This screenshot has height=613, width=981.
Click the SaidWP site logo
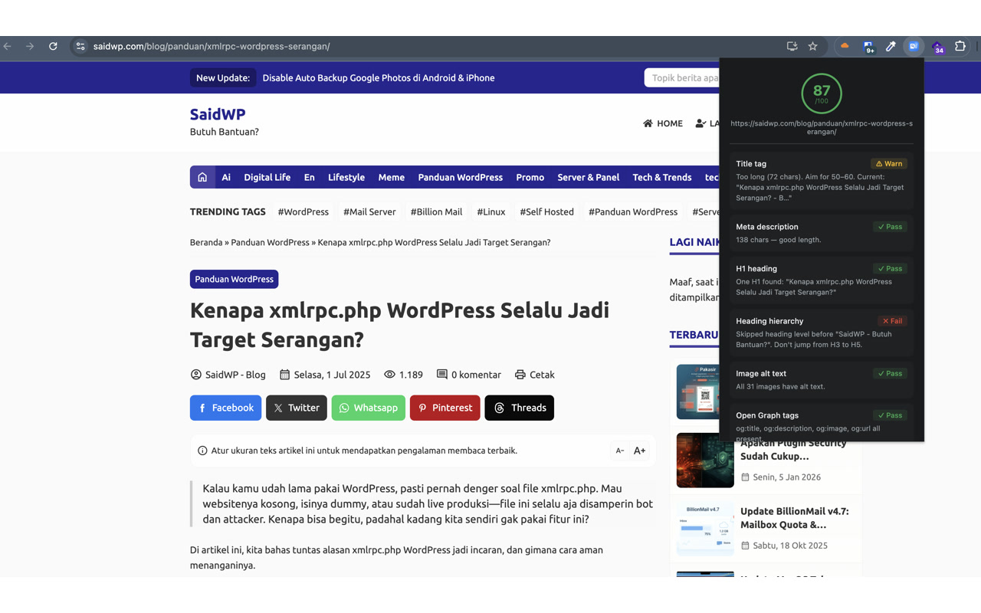tap(218, 114)
